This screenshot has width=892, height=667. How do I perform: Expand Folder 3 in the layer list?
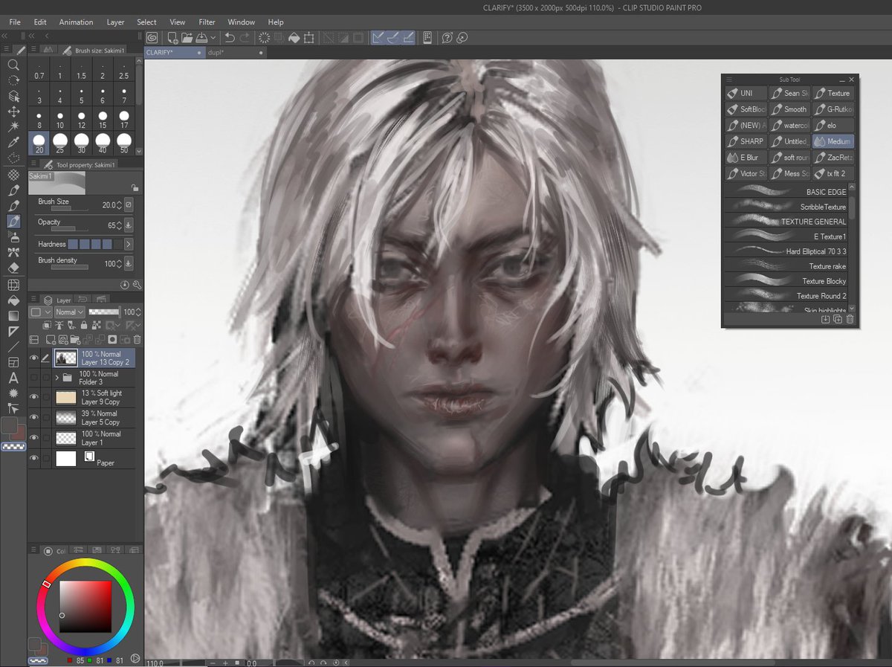click(56, 378)
